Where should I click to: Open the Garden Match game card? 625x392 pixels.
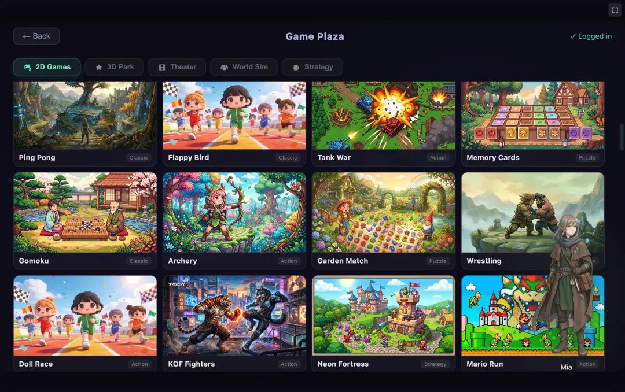click(384, 220)
